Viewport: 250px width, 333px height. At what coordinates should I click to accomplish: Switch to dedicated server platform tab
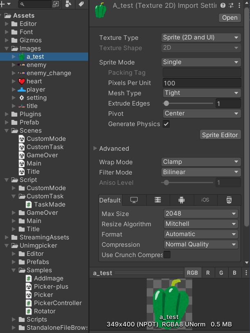point(158,200)
